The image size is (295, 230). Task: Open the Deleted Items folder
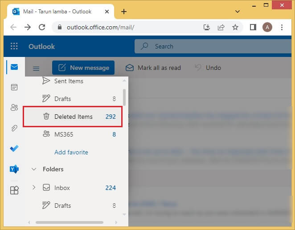[73, 117]
